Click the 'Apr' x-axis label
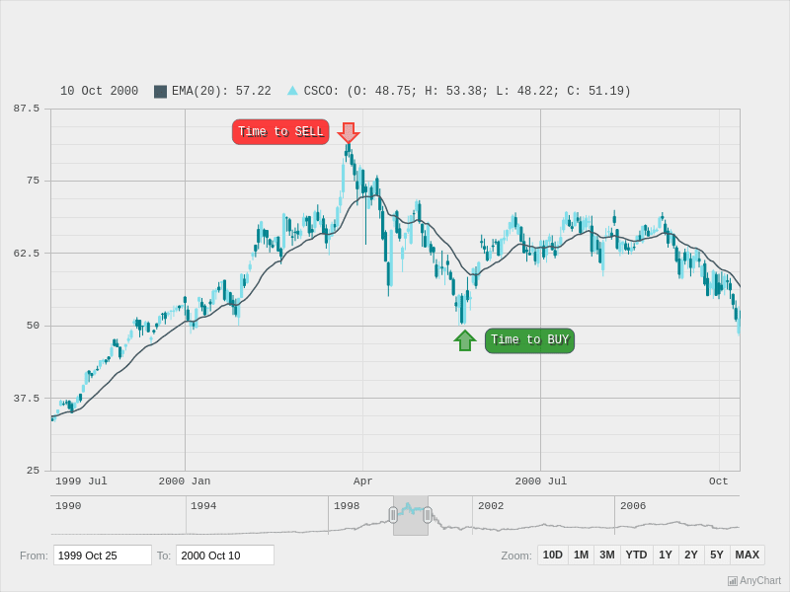Screen dimensions: 790x592 pyautogui.click(x=362, y=481)
